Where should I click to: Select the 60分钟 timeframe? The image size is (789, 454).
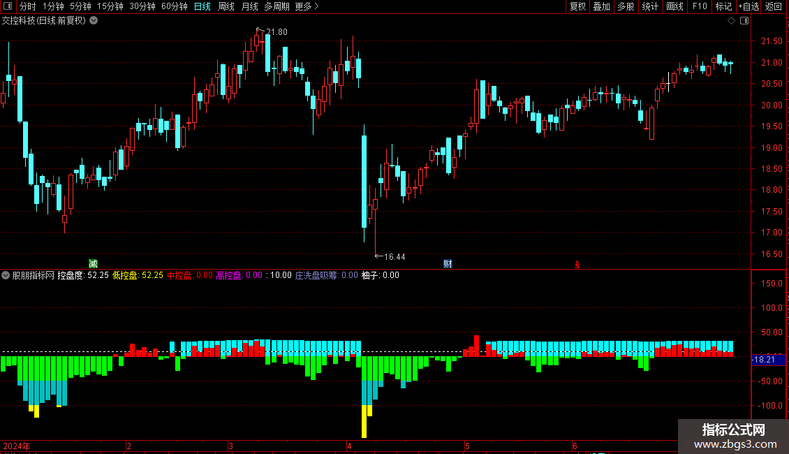tap(174, 6)
